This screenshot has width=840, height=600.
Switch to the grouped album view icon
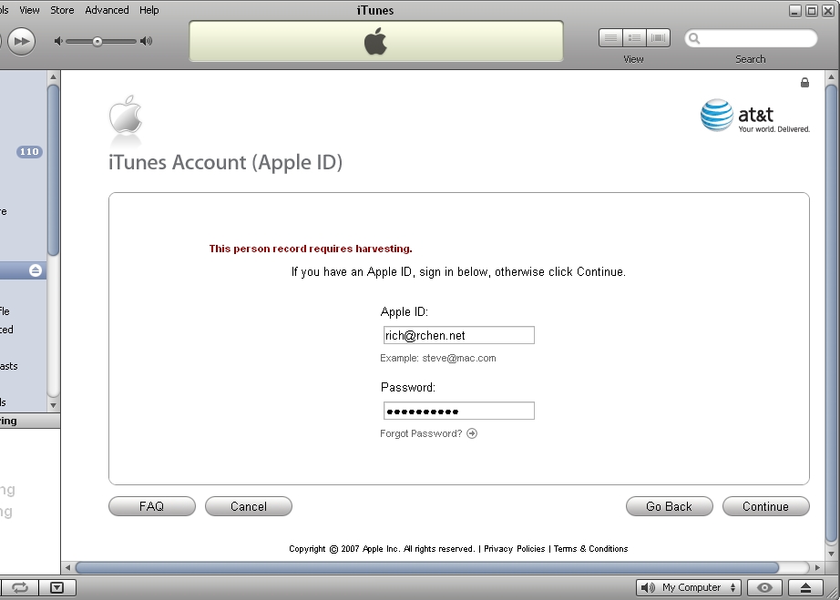tap(634, 38)
